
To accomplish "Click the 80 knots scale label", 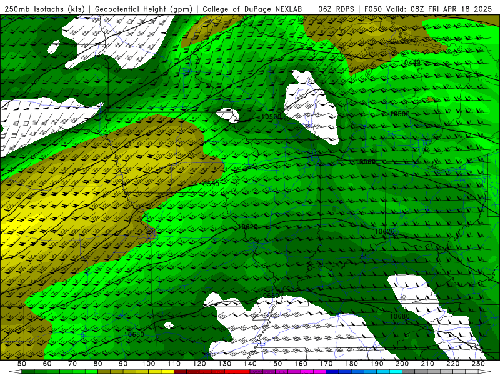I will (98, 364).
